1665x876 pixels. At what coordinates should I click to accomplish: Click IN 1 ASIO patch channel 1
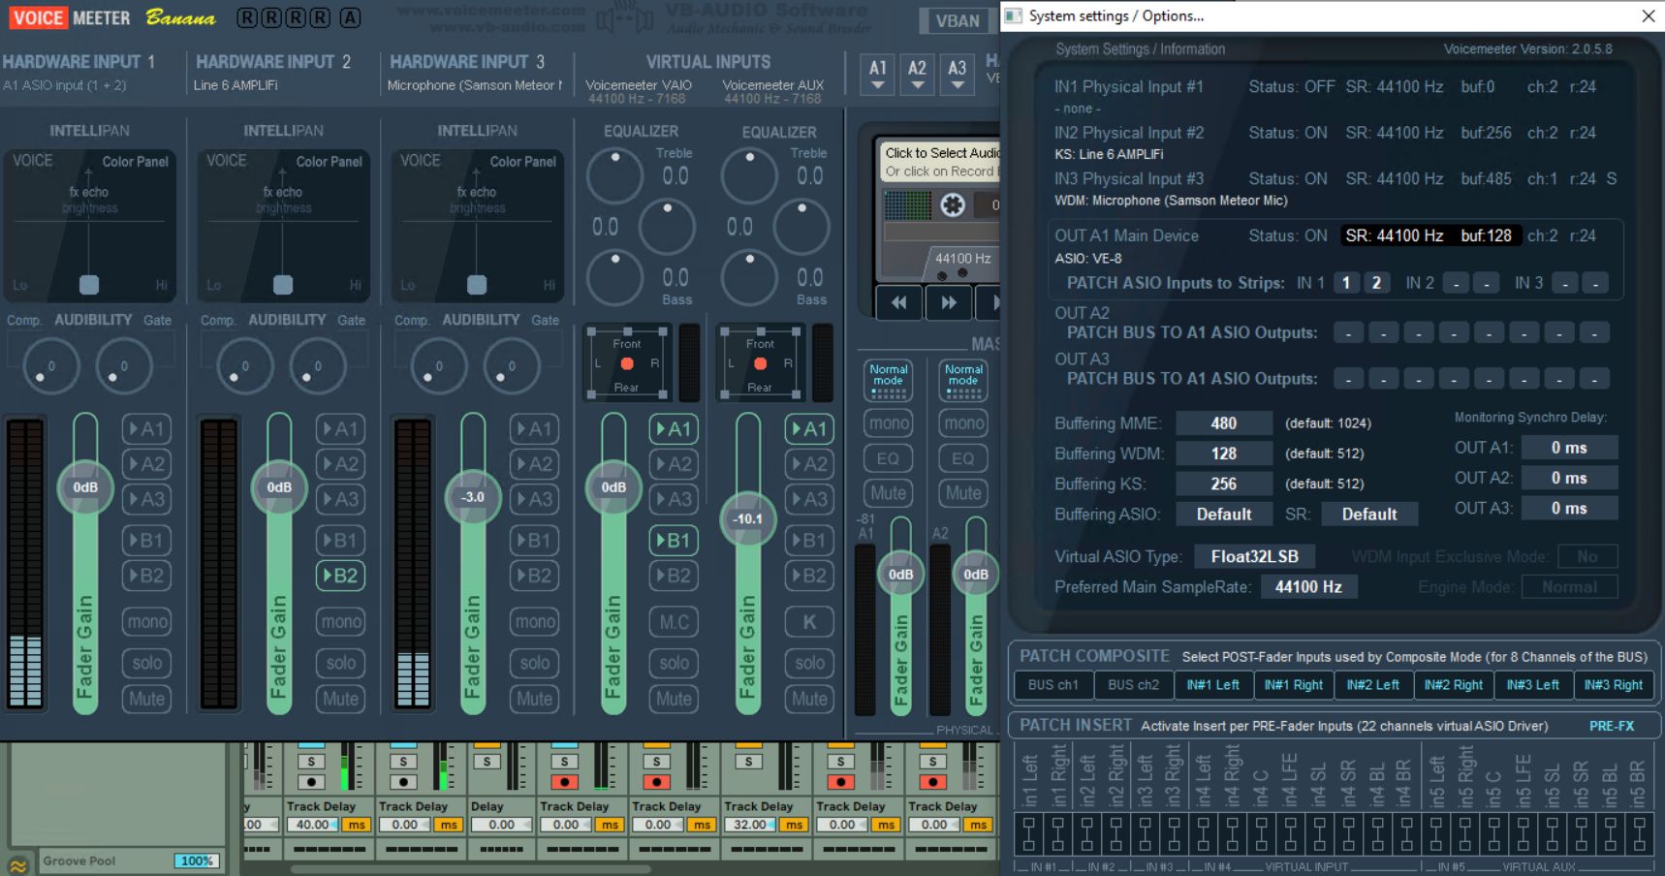point(1345,283)
